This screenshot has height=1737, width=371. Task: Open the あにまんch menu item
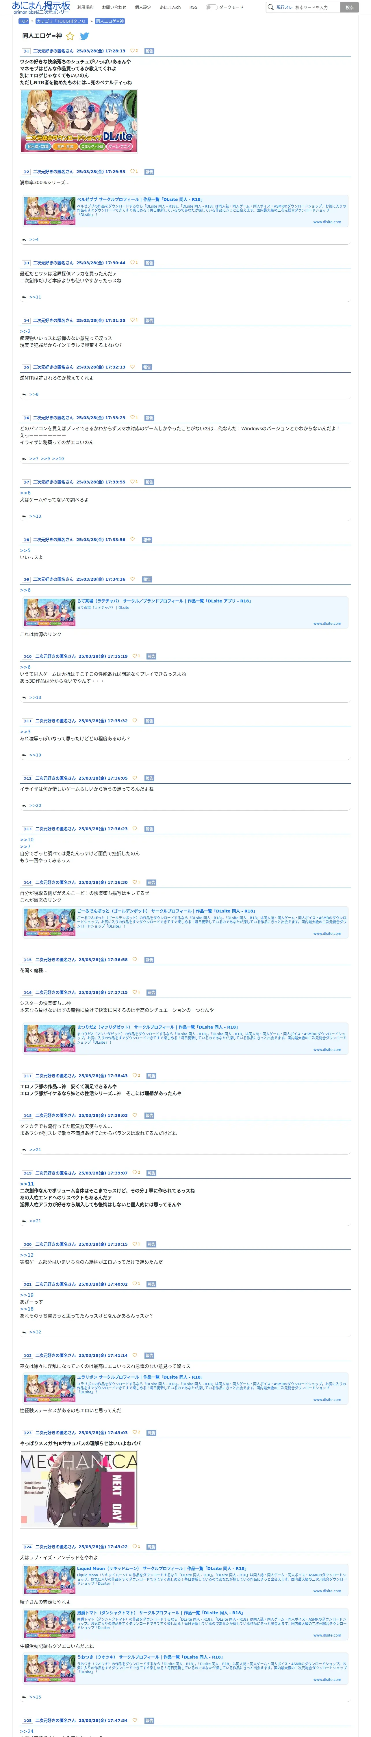coord(170,8)
